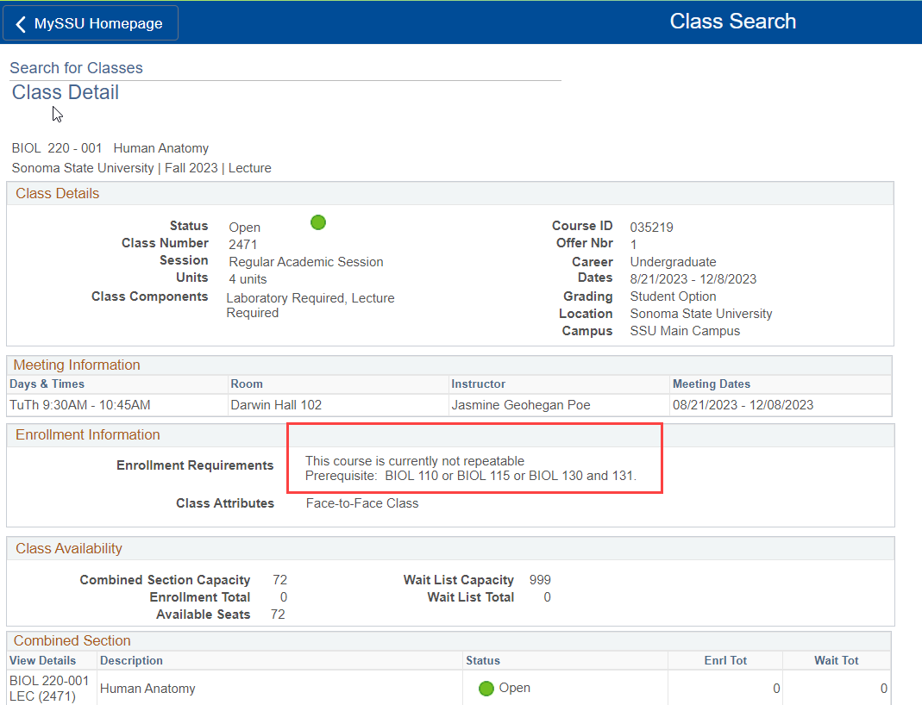The image size is (922, 705).
Task: Click the Wait Tot column header
Action: coord(836,660)
